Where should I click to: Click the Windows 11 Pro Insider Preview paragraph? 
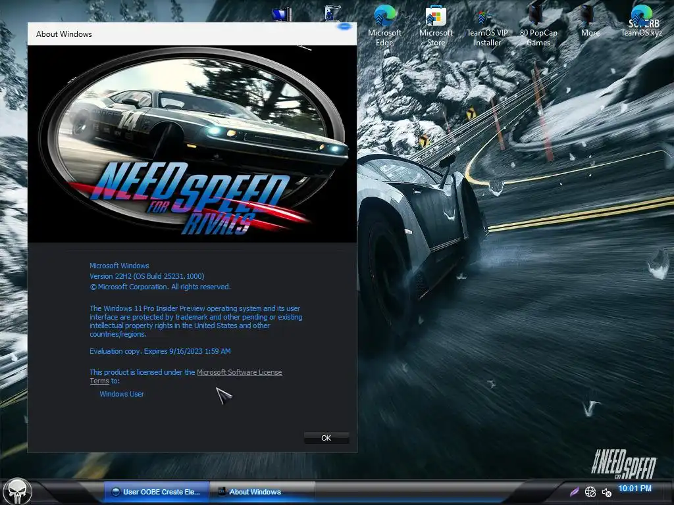pos(196,321)
